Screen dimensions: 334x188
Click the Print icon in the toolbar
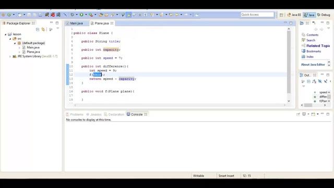40,15
